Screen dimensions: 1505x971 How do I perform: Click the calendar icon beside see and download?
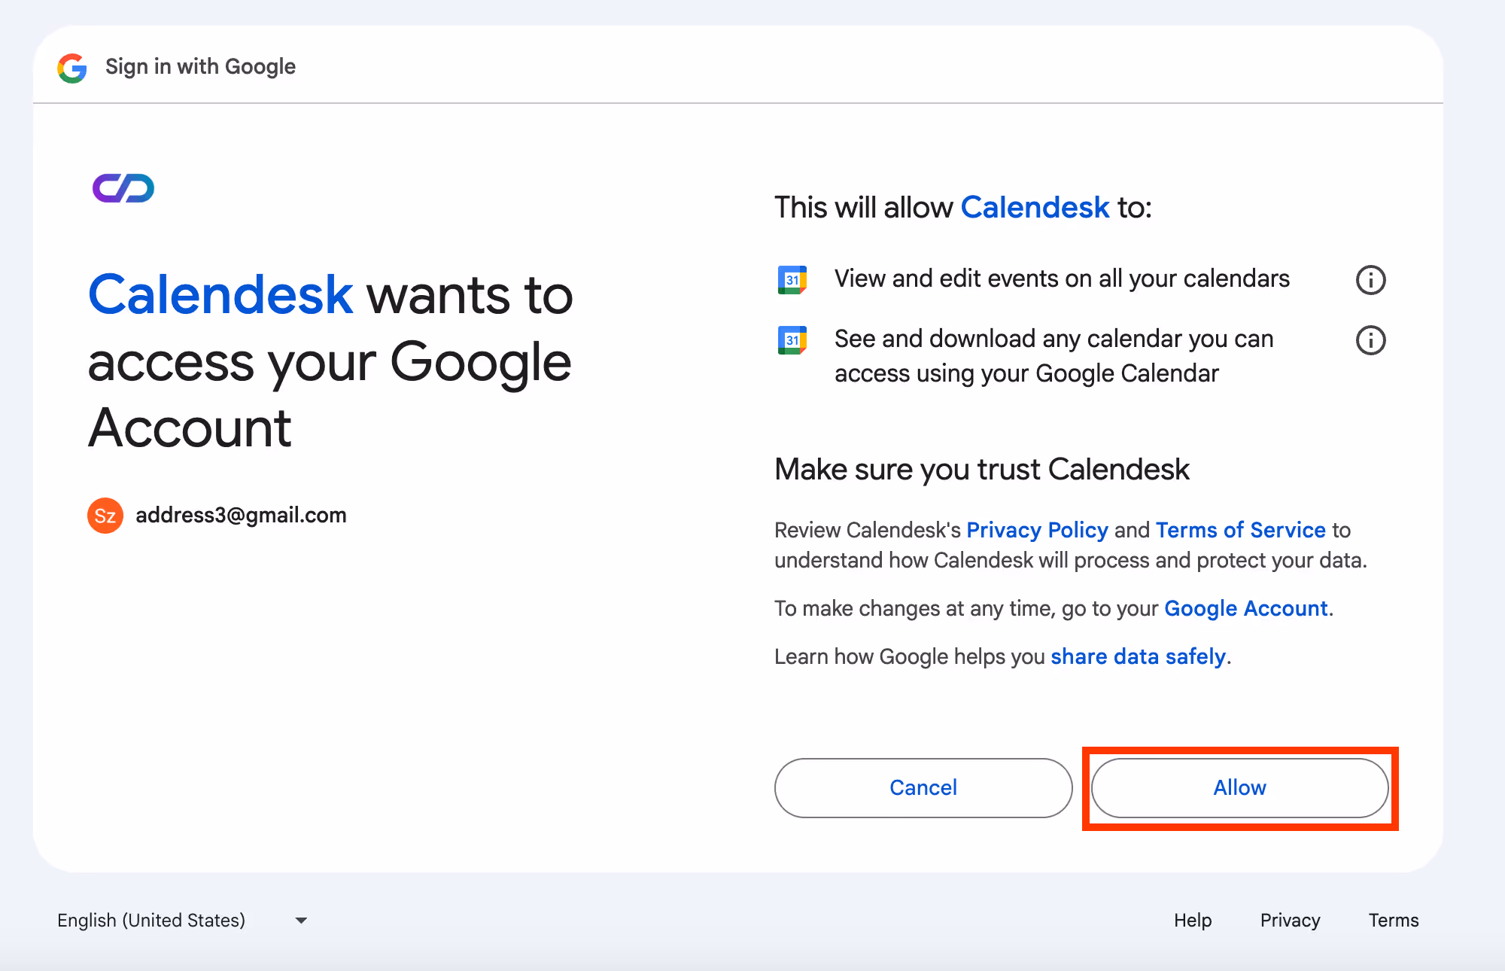792,340
